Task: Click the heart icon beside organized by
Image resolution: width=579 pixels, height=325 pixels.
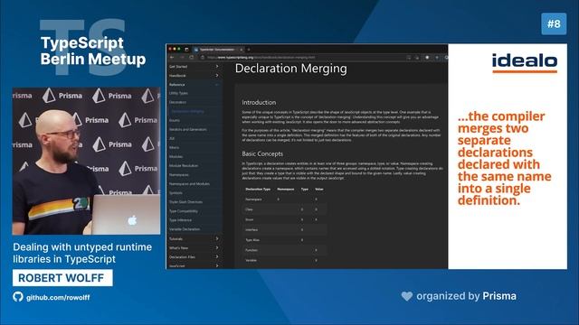Action: click(x=407, y=296)
